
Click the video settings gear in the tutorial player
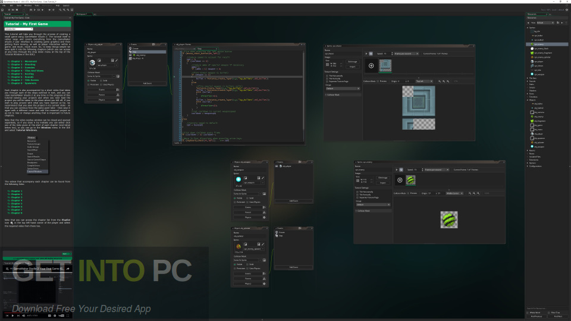pos(55,316)
